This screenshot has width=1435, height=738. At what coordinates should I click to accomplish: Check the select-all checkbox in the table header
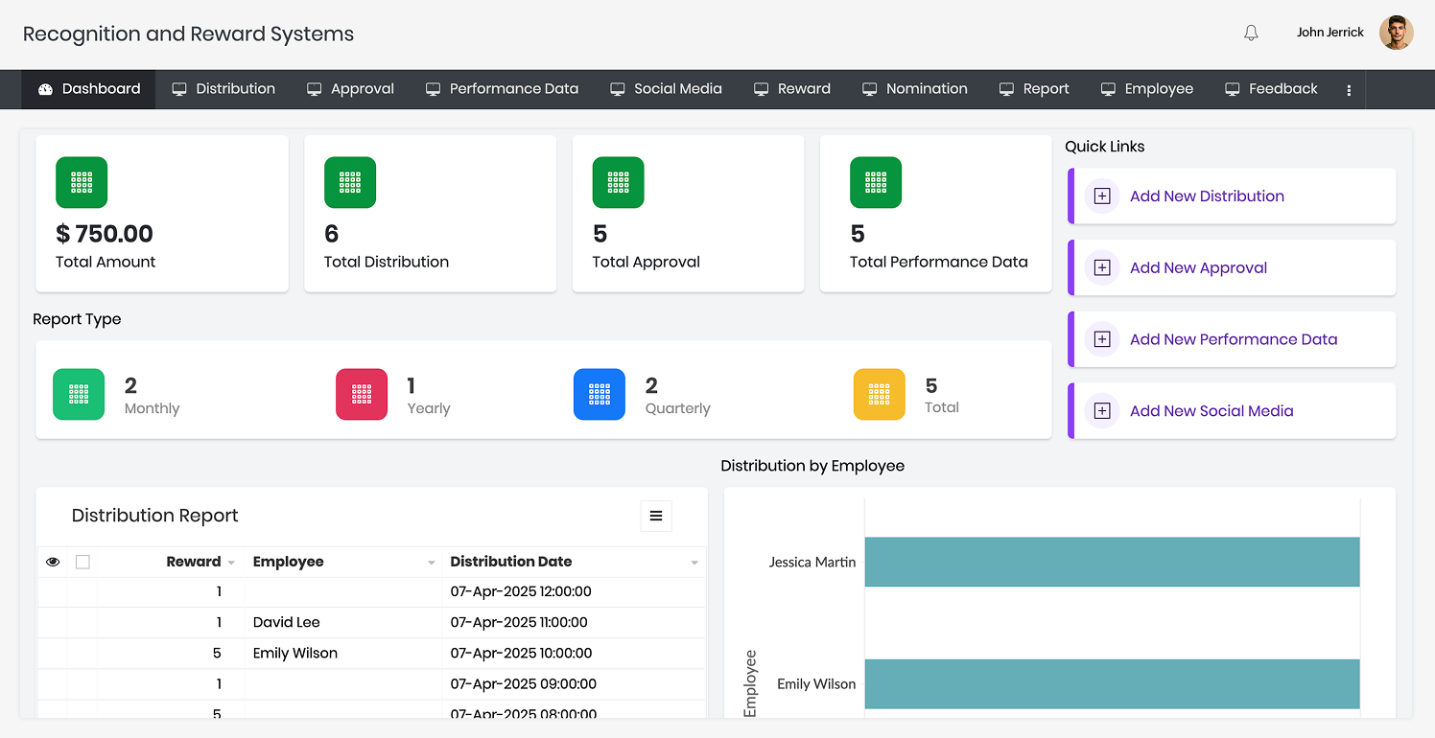point(82,562)
